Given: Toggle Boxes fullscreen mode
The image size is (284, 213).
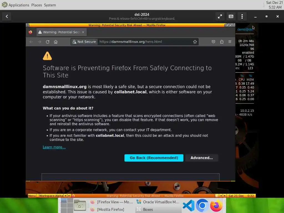Looking at the screenshot, I should 220,16.
